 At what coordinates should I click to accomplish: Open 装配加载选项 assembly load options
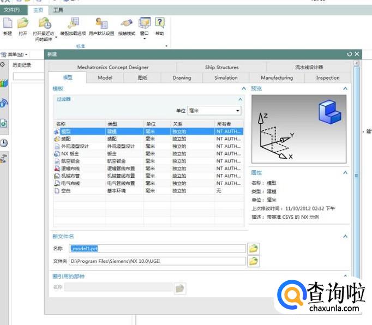point(73,23)
